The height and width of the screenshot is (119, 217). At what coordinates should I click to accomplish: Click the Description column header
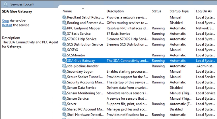[115, 11]
